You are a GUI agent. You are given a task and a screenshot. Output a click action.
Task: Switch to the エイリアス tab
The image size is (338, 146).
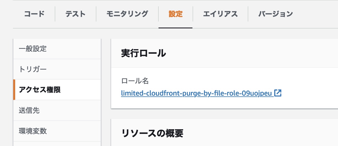[x=220, y=14]
